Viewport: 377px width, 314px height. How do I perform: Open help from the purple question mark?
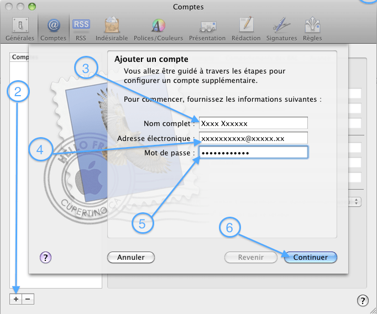[45, 258]
